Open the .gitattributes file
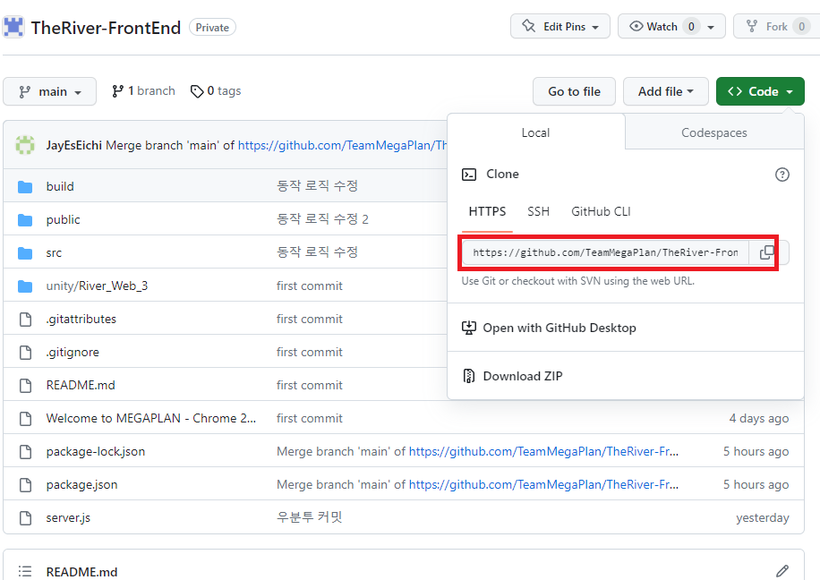The height and width of the screenshot is (580, 820). (x=81, y=319)
